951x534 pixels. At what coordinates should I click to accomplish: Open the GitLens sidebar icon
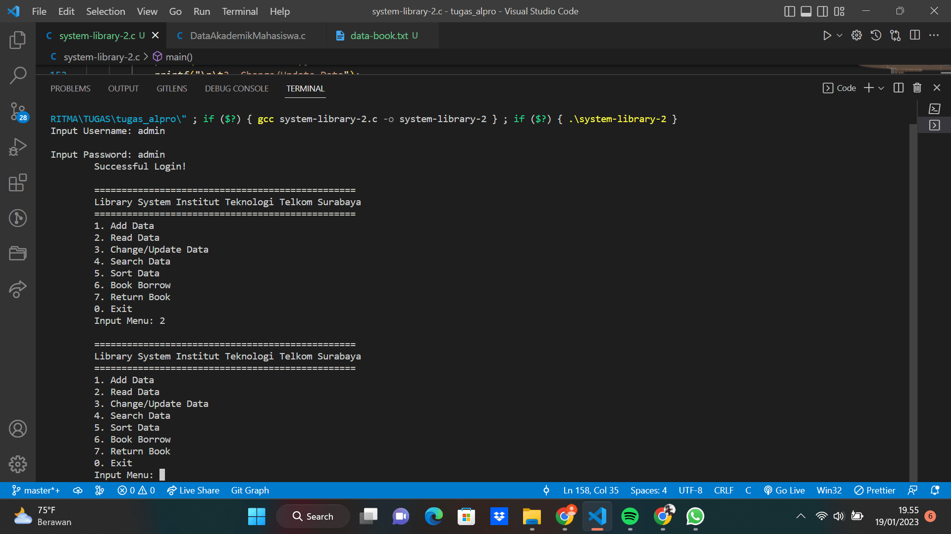(x=18, y=218)
